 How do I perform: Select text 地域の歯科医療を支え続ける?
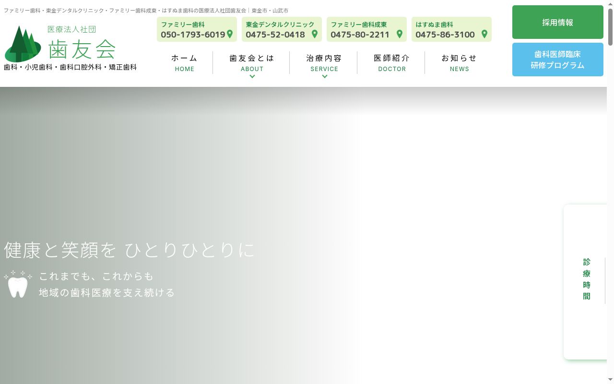[x=107, y=292]
